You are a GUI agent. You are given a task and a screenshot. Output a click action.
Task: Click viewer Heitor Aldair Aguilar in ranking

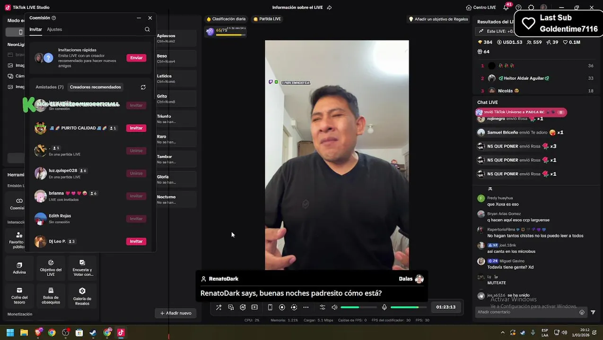coord(526,78)
